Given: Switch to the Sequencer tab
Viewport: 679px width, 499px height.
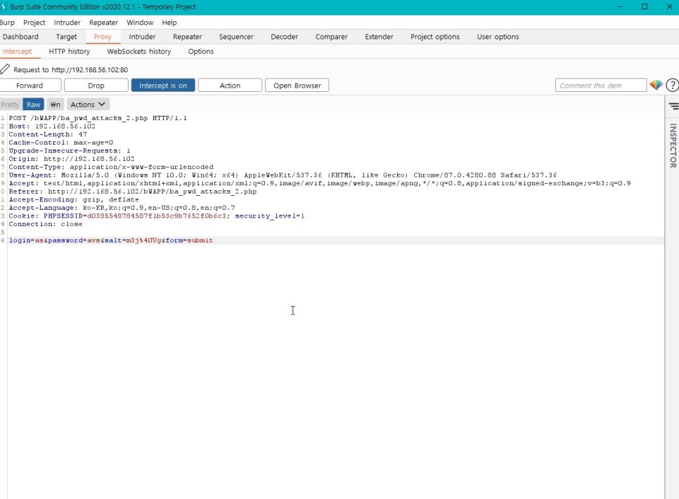Looking at the screenshot, I should (236, 36).
